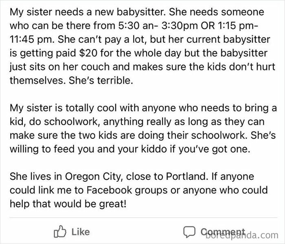Click the '$20' amount in the post
The height and width of the screenshot is (244, 285).
pyautogui.click(x=88, y=53)
